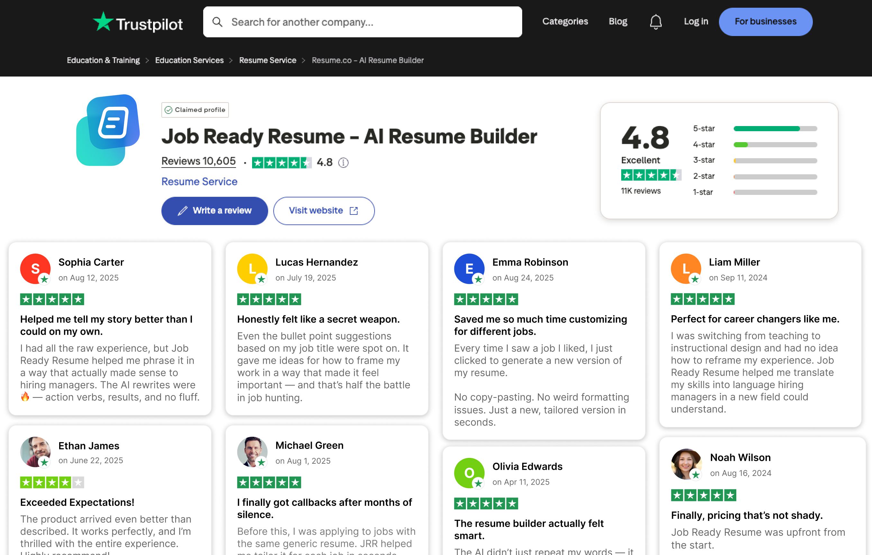Open the 'Perfect for career changers like me.' review

click(x=755, y=319)
